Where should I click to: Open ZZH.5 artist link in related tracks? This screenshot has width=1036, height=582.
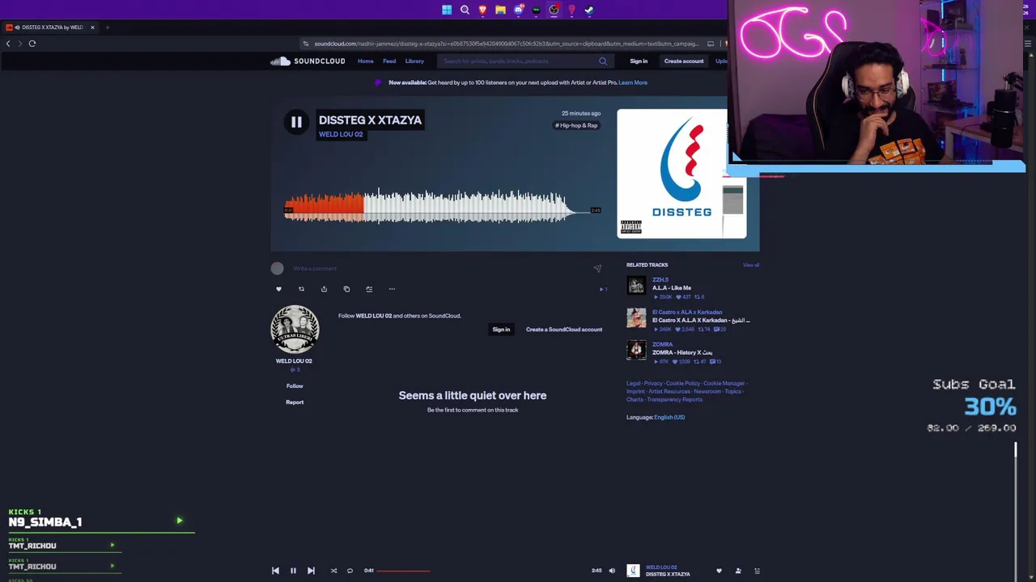tap(660, 280)
